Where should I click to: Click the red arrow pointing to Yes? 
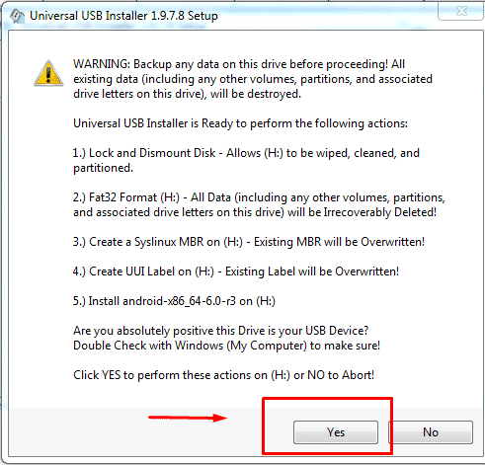[x=188, y=418]
